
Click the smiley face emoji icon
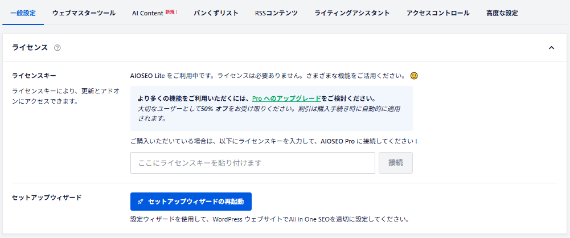click(414, 75)
